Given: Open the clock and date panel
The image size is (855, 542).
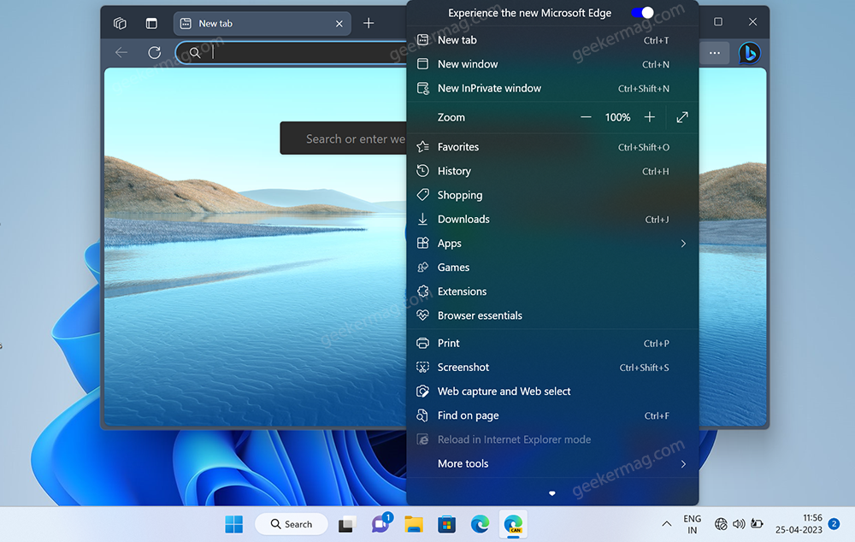Looking at the screenshot, I should (799, 524).
